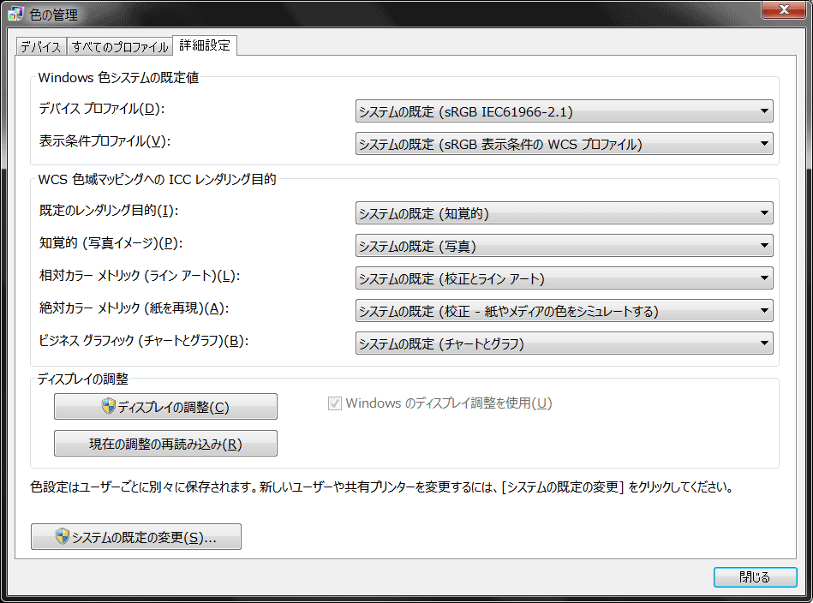
Task: Click ビジネス グラフィック (チャートとグラフ)(B): label
Action: [144, 341]
